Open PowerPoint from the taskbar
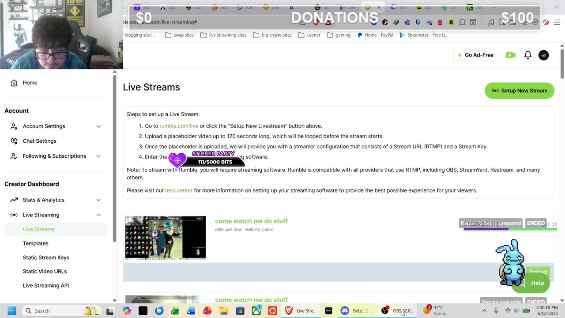Viewport: 565px width, 318px height. 207,311
